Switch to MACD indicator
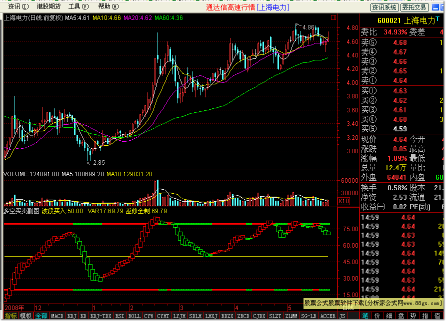This screenshot has height=322, width=447. pyautogui.click(x=57, y=316)
